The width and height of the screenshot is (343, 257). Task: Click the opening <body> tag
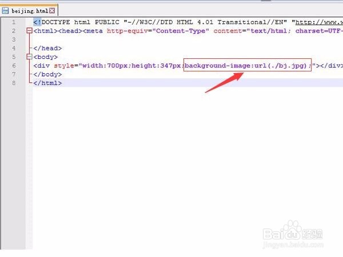tap(46, 57)
